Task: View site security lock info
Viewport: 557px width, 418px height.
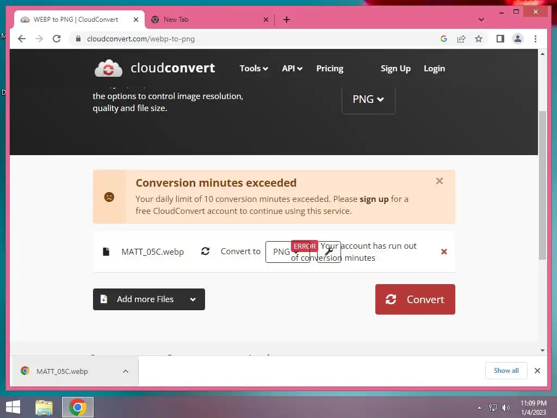Action: pyautogui.click(x=78, y=39)
